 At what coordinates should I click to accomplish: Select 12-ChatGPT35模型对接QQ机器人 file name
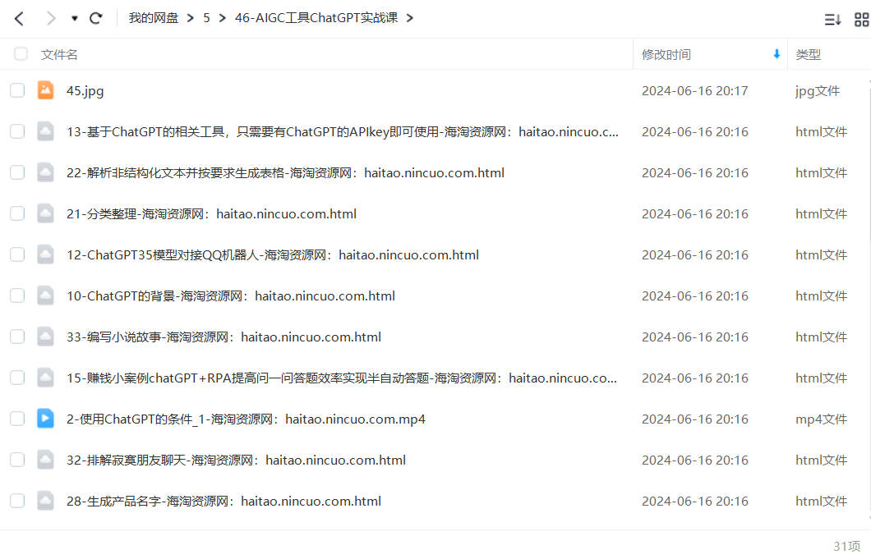pyautogui.click(x=273, y=255)
